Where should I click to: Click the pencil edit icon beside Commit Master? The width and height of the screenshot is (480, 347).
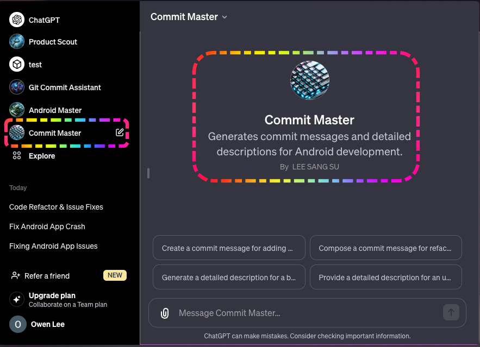pyautogui.click(x=120, y=133)
